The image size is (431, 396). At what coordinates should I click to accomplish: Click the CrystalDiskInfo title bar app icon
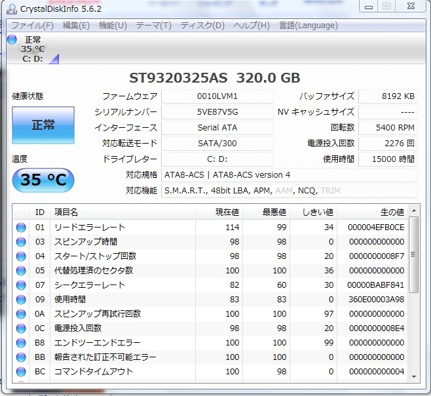point(13,9)
